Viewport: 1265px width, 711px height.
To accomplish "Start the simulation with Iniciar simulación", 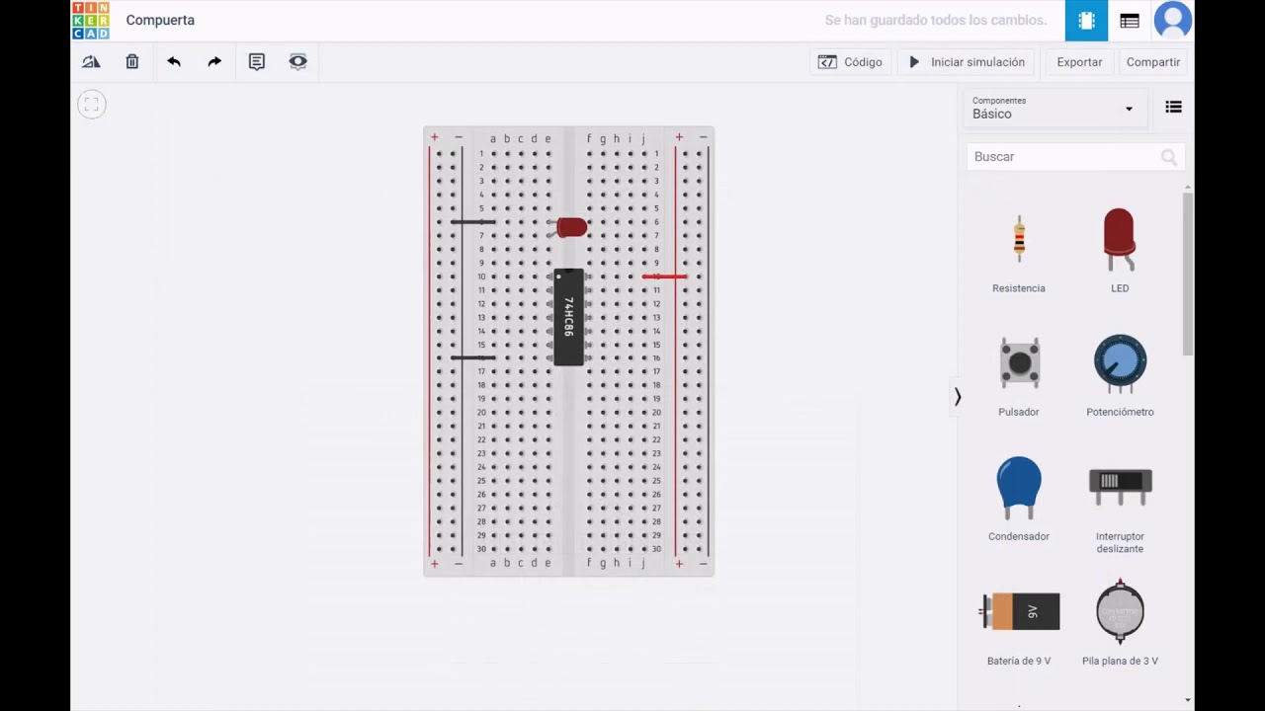I will pos(967,61).
